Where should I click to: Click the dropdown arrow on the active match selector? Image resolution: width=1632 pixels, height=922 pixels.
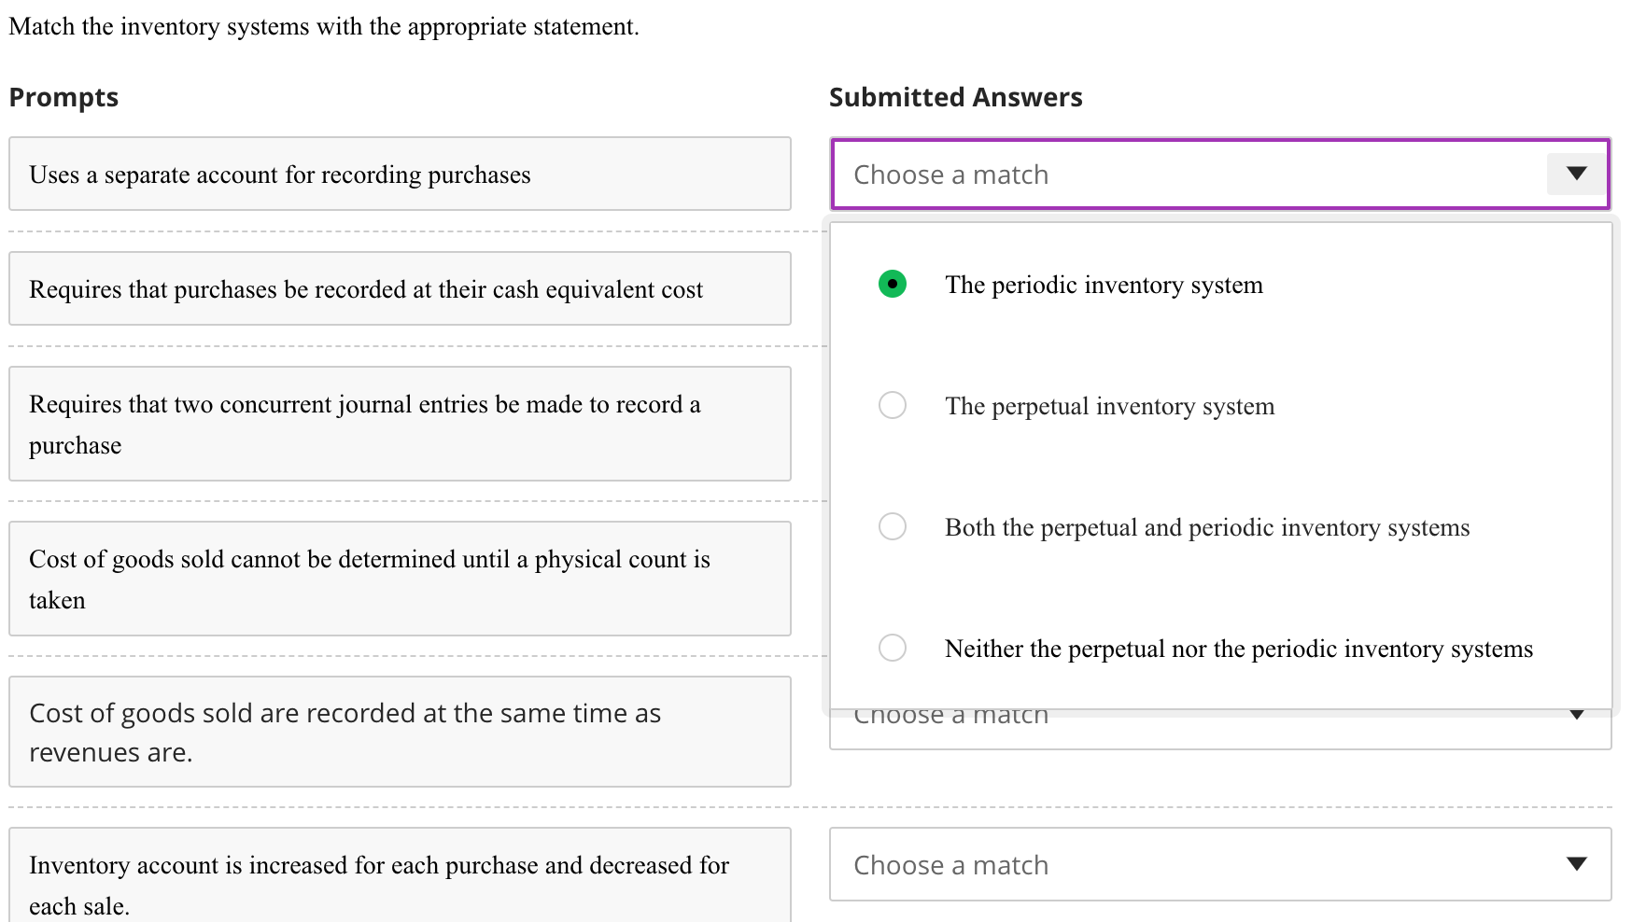point(1577,174)
